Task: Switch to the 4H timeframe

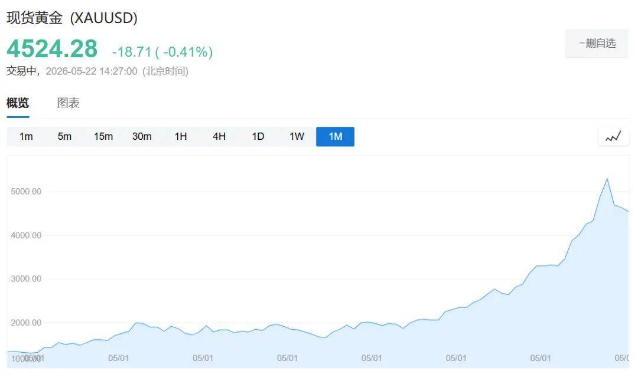Action: click(219, 136)
